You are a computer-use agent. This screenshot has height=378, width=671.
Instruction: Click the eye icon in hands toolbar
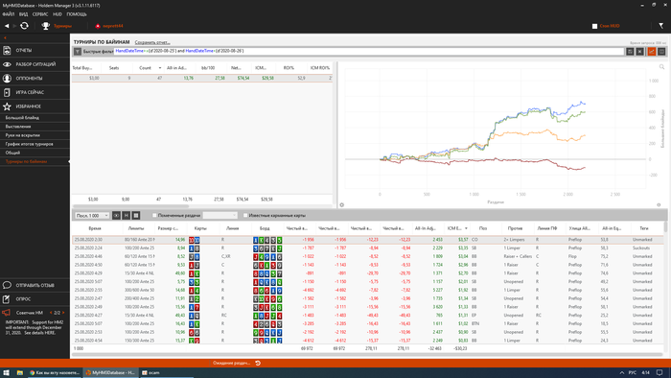116,215
